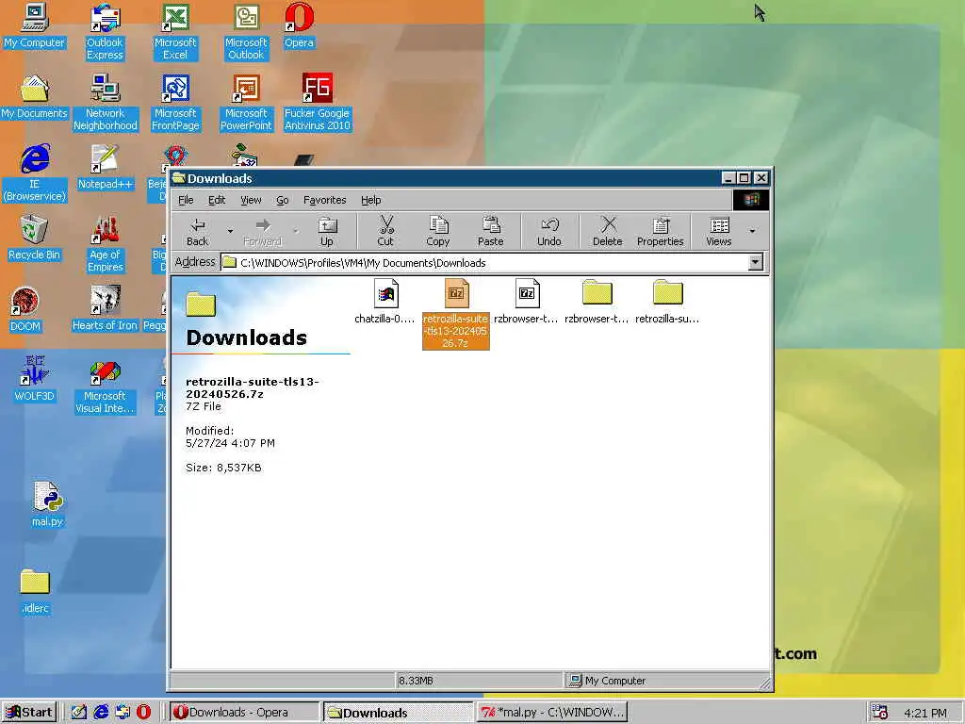Open the Help menu
The width and height of the screenshot is (965, 724).
pos(371,200)
